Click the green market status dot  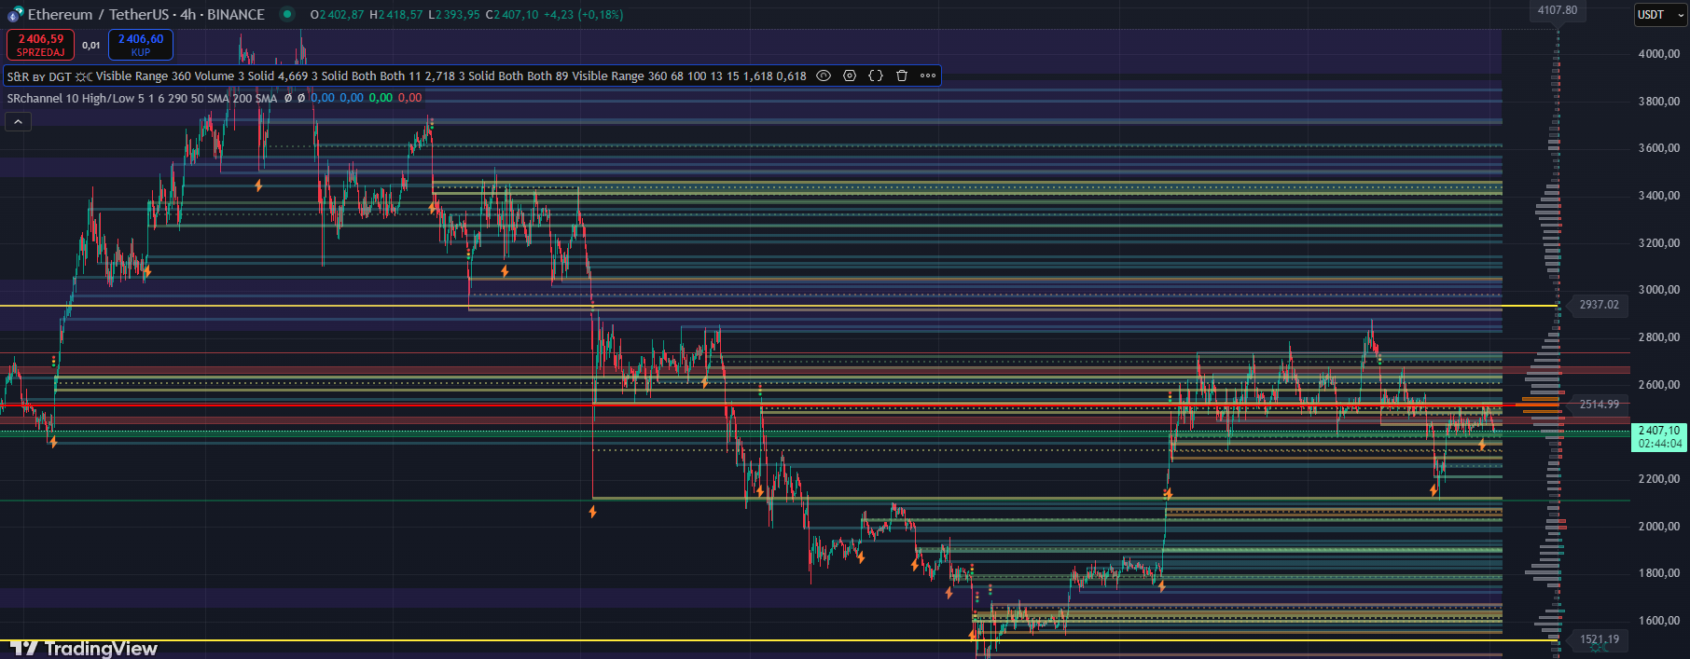click(x=287, y=14)
